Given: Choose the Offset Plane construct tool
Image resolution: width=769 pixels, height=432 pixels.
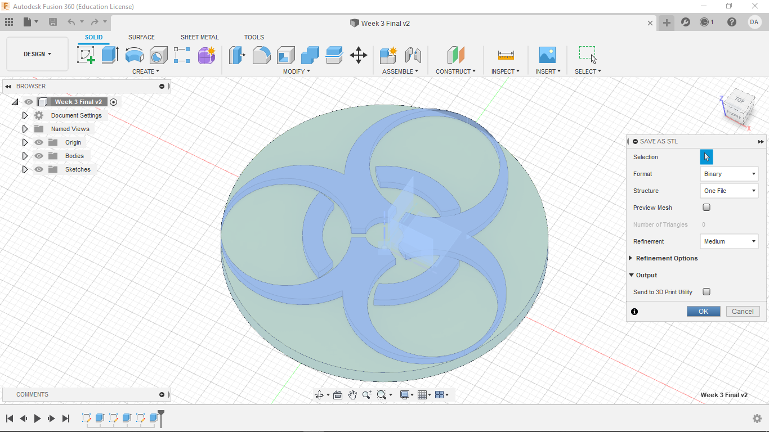Looking at the screenshot, I should 455,55.
